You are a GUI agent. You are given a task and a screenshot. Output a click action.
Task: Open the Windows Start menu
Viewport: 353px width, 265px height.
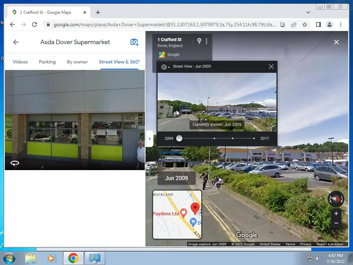point(9,258)
